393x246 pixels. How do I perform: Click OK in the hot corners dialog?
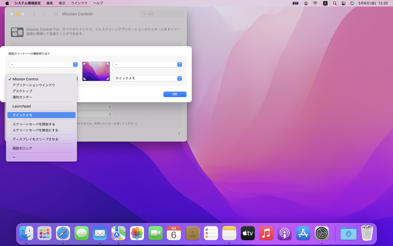coord(175,94)
